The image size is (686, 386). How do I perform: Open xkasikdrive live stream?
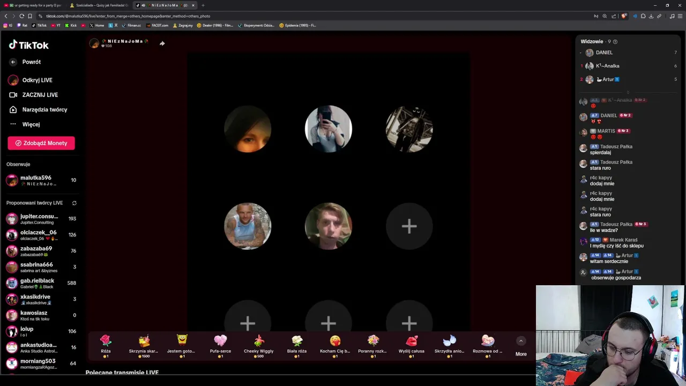41,299
